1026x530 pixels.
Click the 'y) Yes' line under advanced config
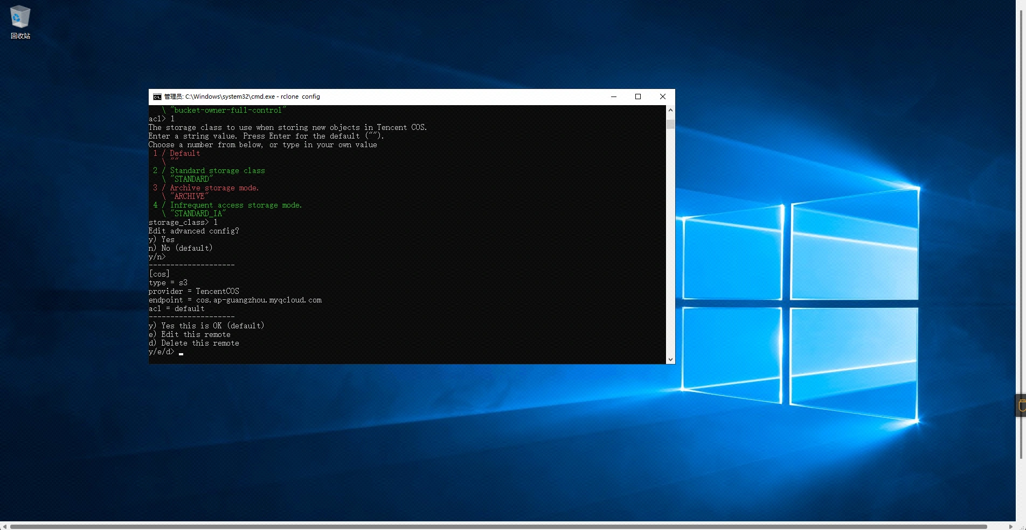coord(162,239)
